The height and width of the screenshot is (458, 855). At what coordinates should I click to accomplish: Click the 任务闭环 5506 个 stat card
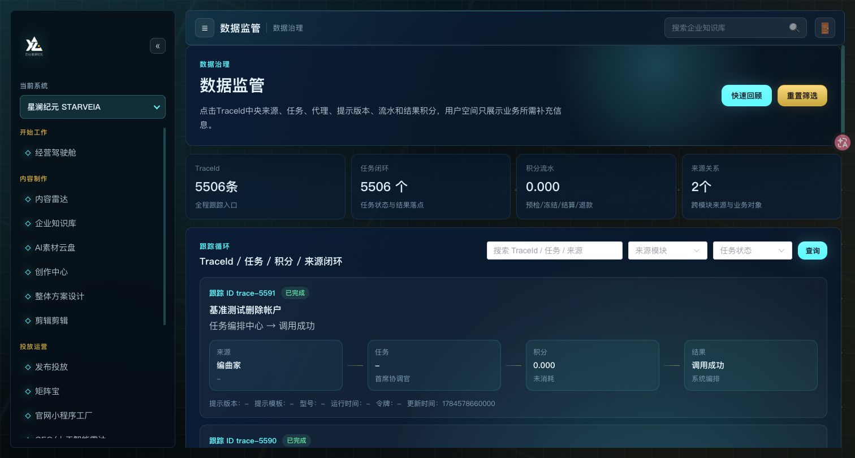[431, 187]
